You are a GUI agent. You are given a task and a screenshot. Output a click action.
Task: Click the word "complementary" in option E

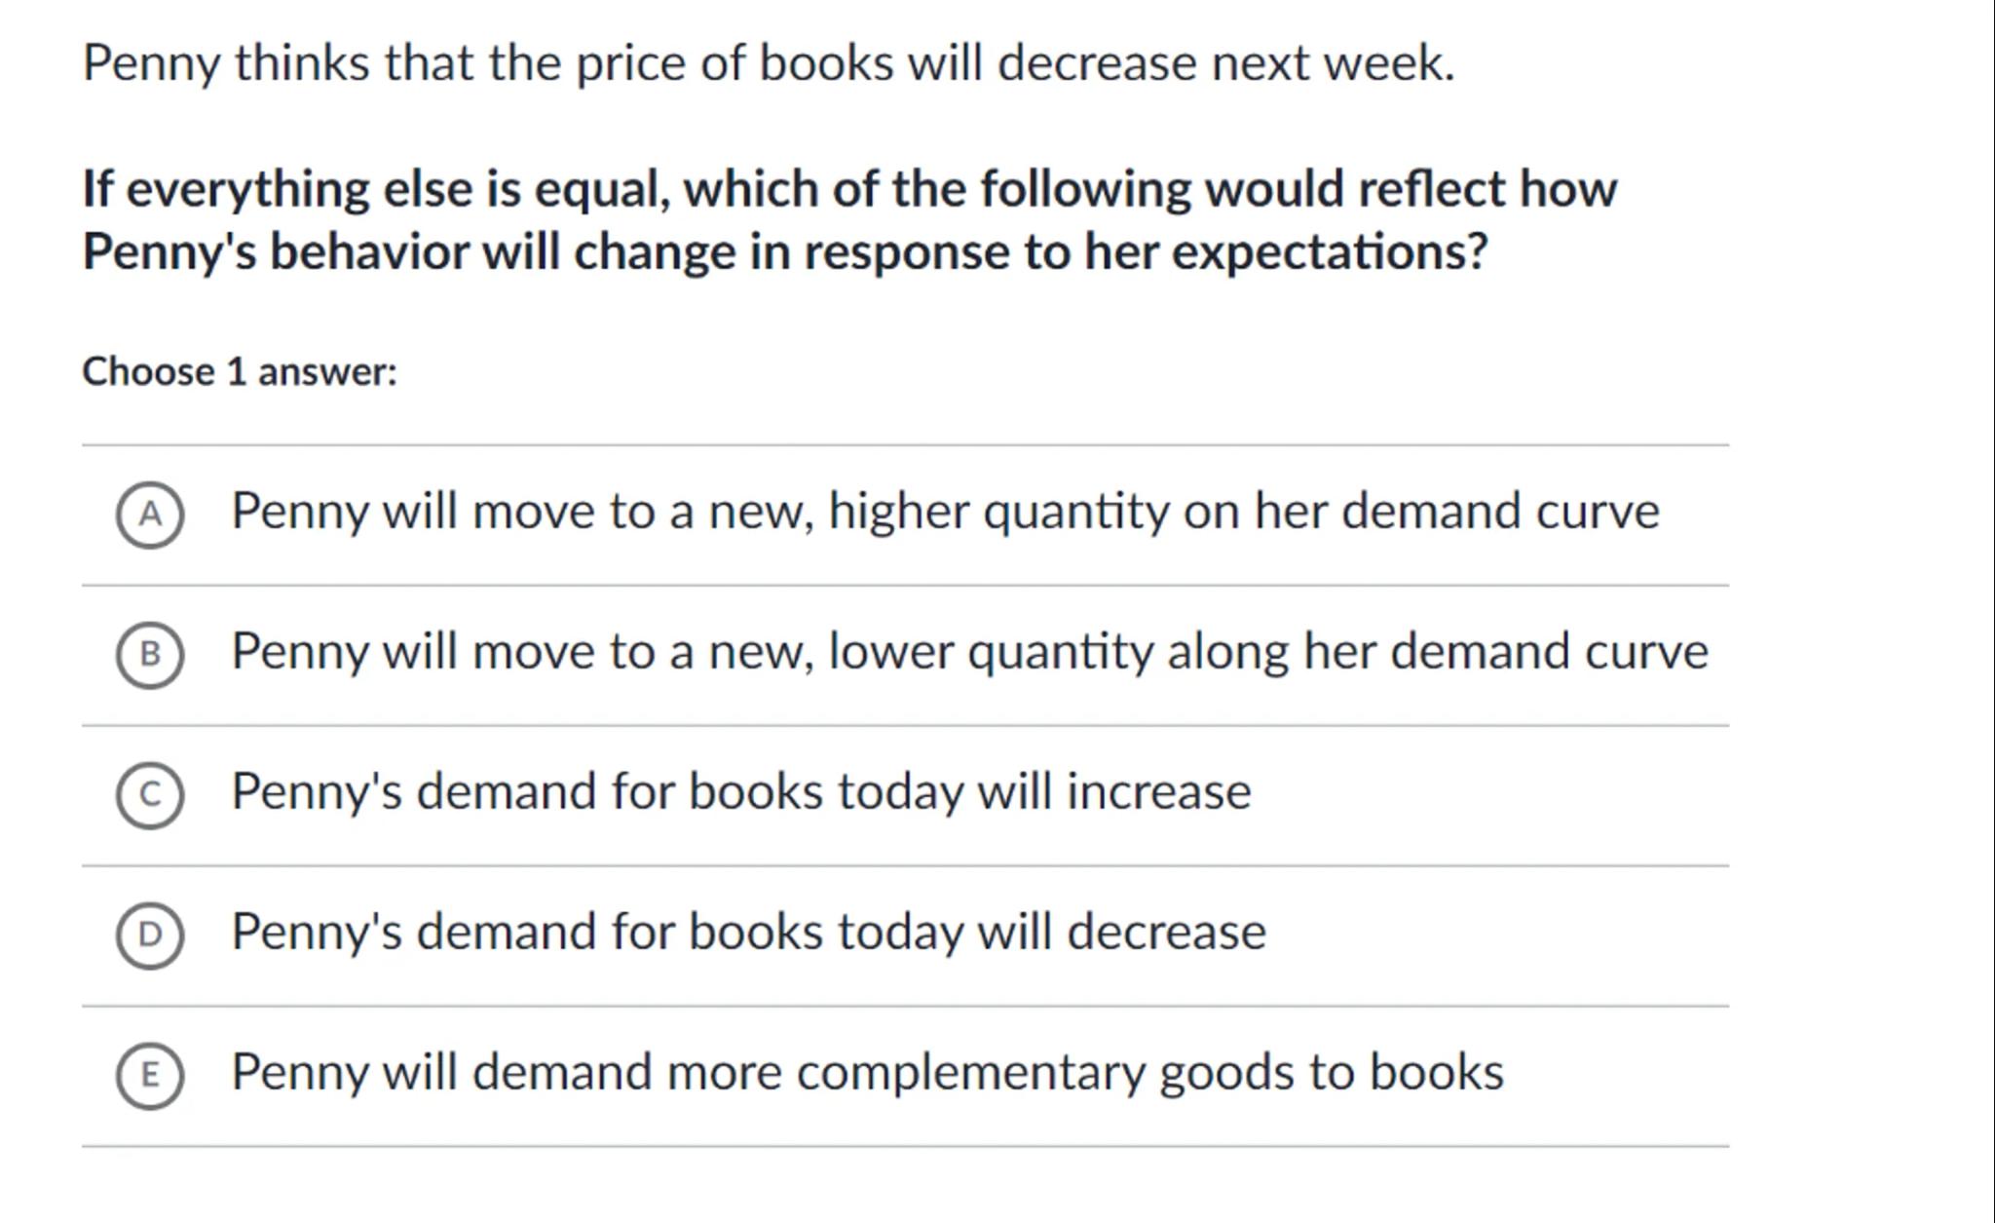970,1072
